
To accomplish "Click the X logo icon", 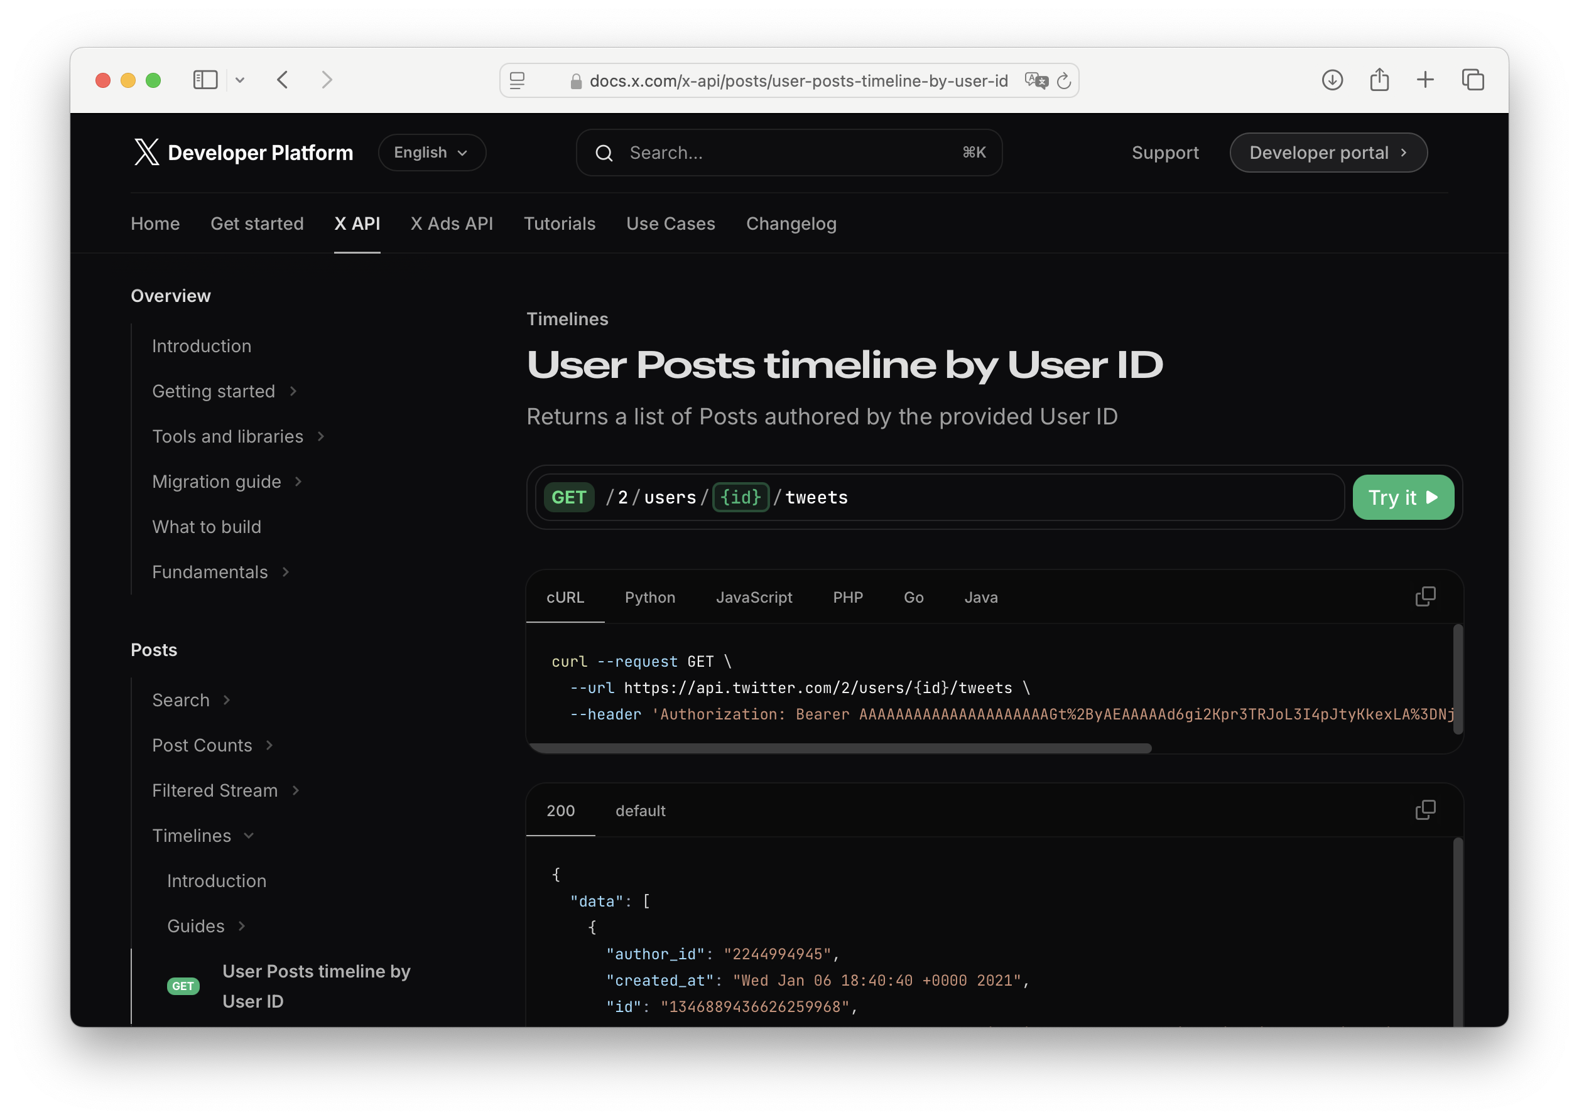I will tap(146, 153).
